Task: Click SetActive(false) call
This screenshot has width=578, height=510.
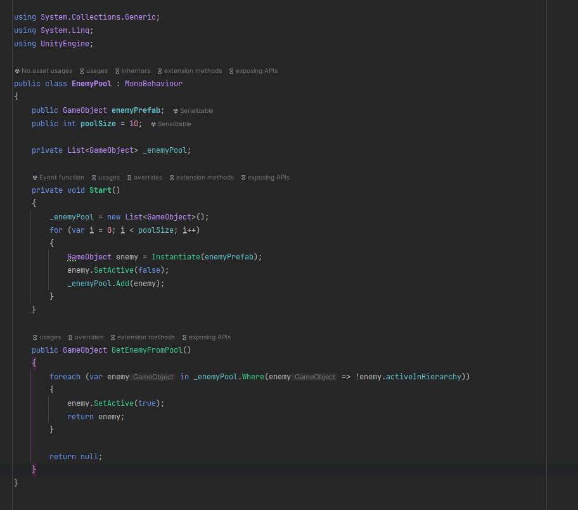Action: (x=129, y=270)
